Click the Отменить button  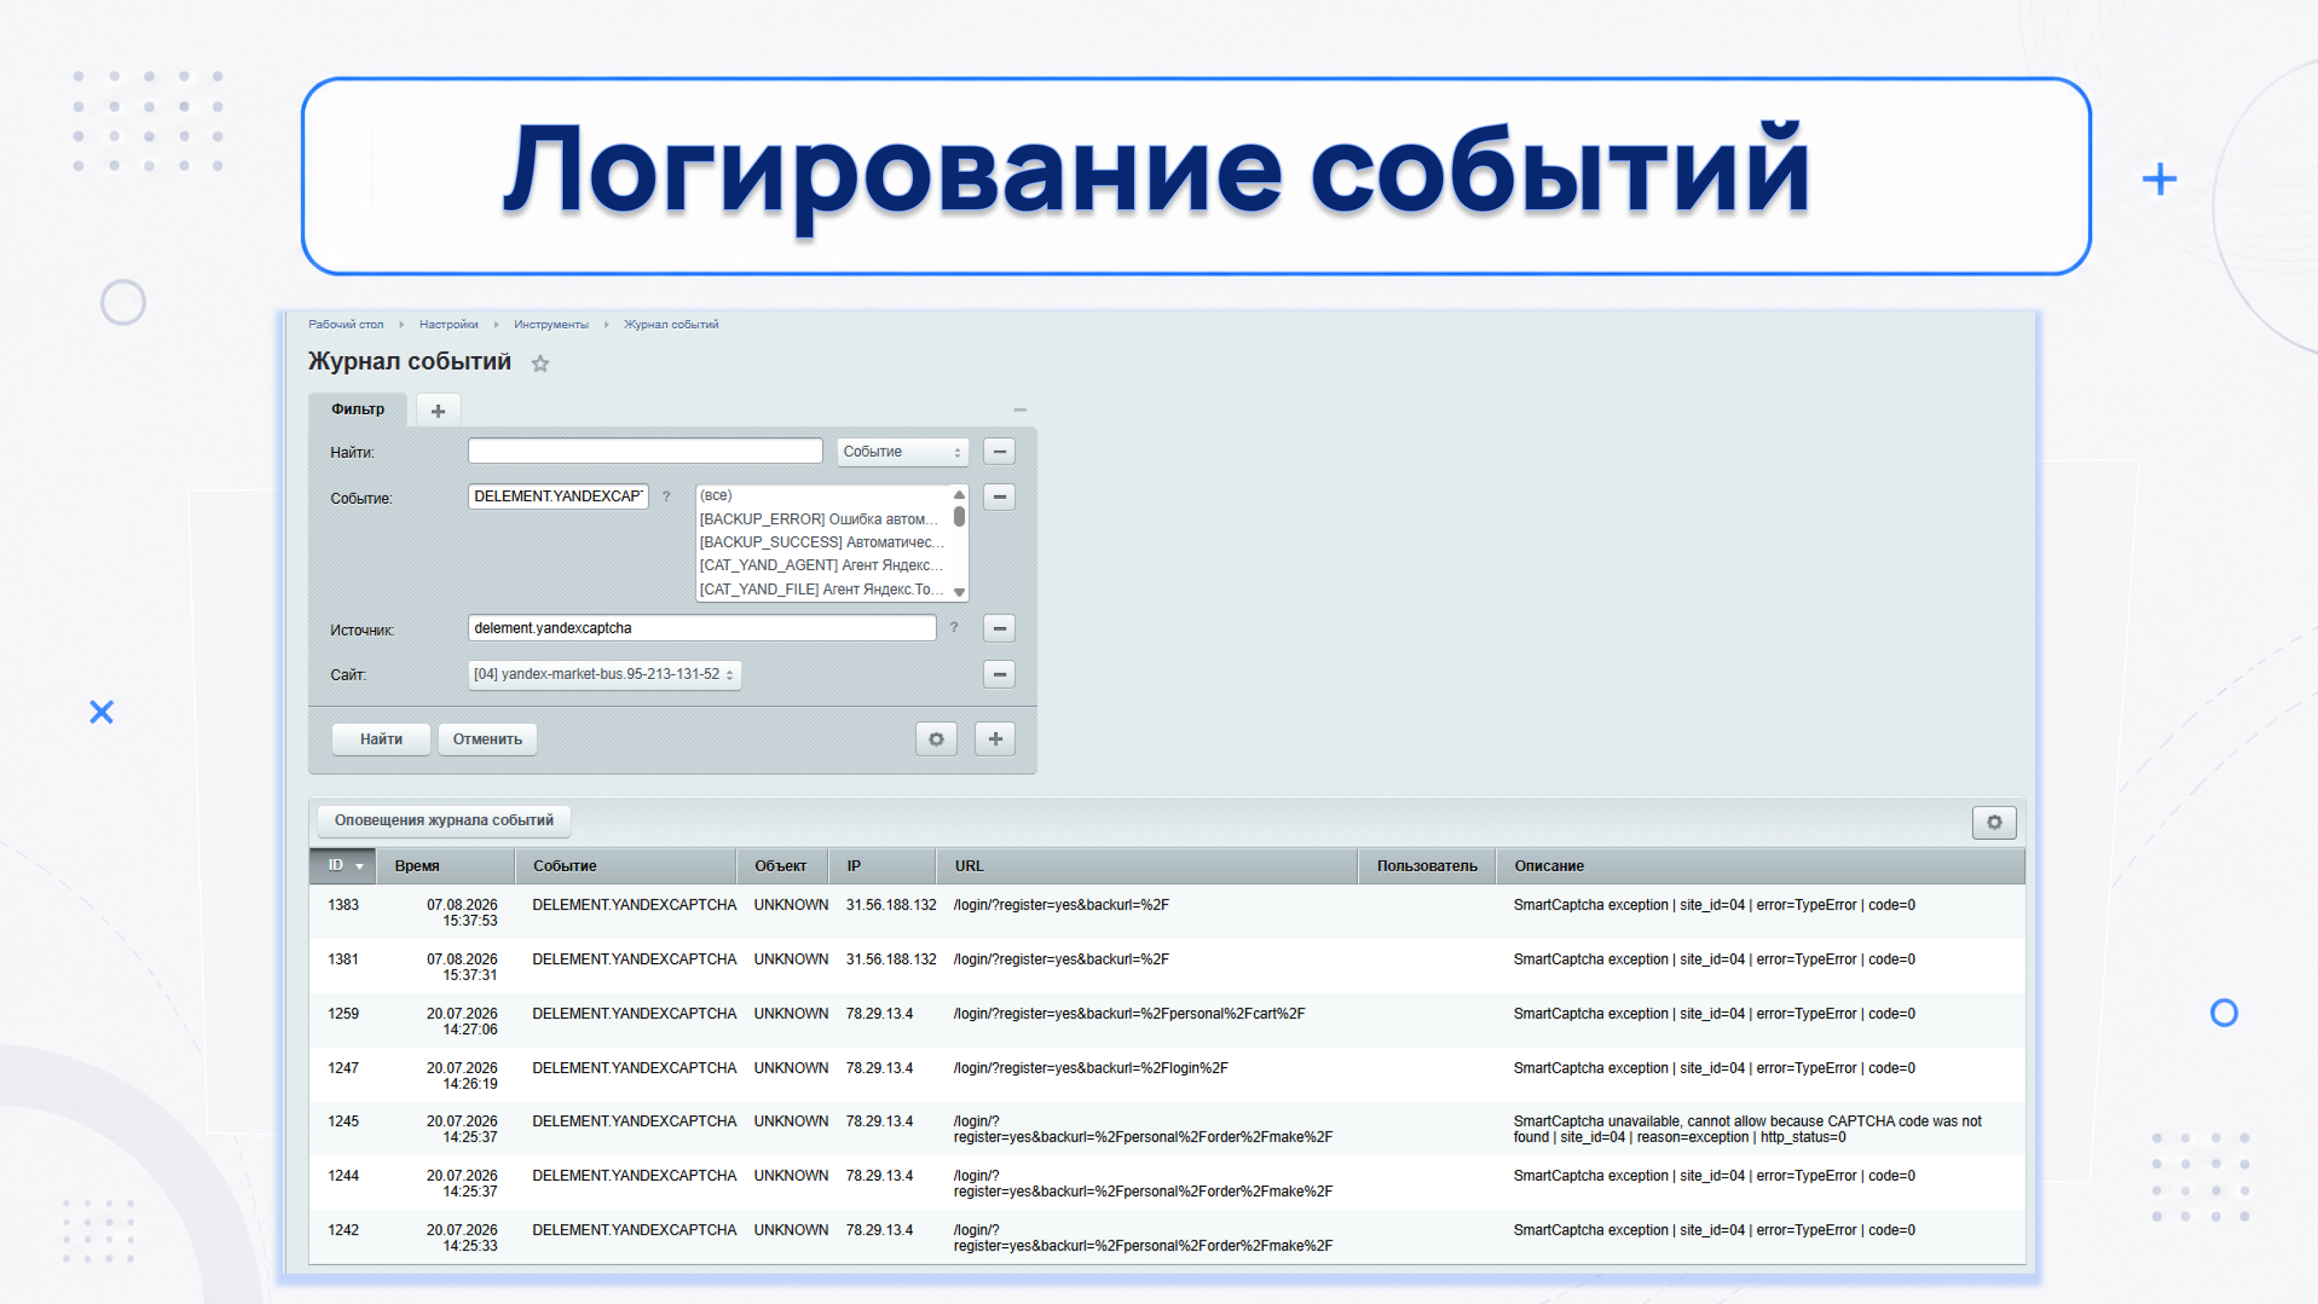point(487,739)
